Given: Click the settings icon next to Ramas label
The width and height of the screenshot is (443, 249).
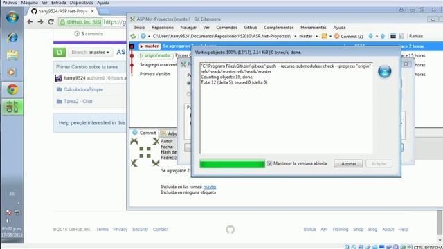Looking at the screenshot, I should [401, 36].
